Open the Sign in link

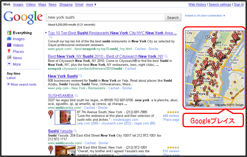coord(239,4)
